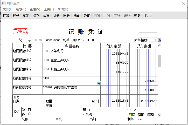The width and height of the screenshot is (188, 125).
Task: Select the 5051-其他业务收入 account cell
Action: (x=72, y=72)
